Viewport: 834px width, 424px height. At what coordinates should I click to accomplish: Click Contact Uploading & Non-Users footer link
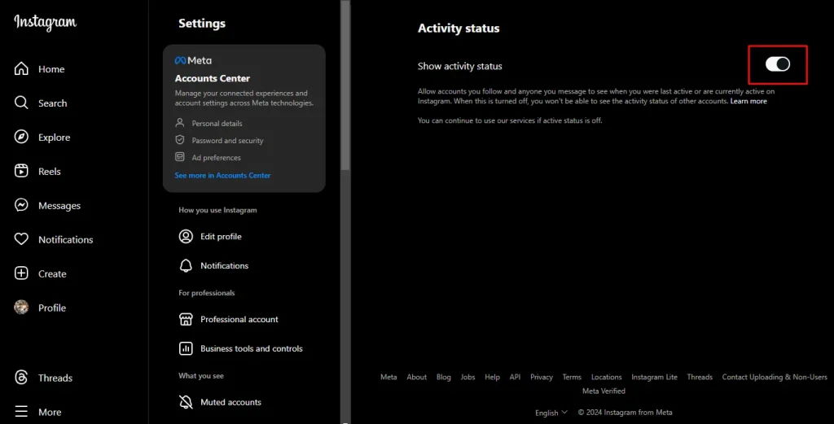click(775, 377)
